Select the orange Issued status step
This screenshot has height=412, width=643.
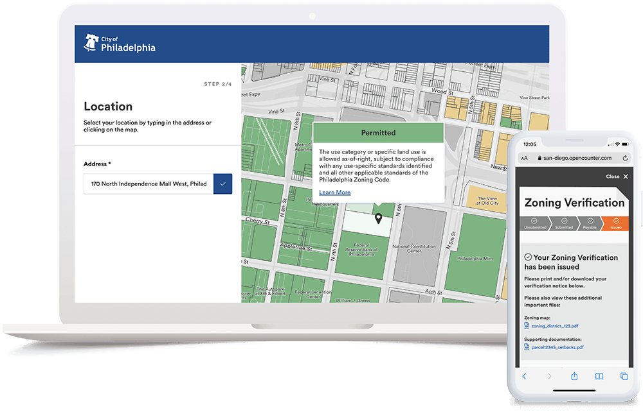point(615,223)
